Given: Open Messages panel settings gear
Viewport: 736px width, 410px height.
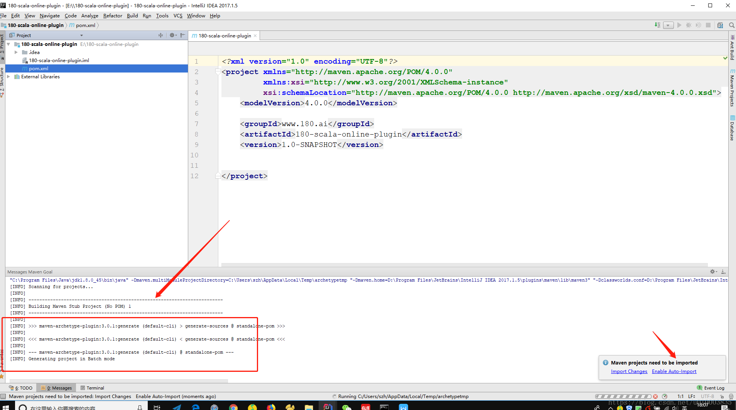Looking at the screenshot, I should click(713, 272).
